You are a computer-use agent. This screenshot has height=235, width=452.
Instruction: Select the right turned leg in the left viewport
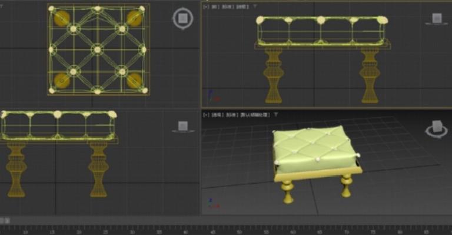(x=99, y=170)
